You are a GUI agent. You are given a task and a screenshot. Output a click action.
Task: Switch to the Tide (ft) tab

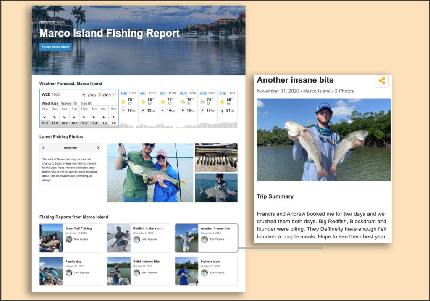(x=86, y=103)
